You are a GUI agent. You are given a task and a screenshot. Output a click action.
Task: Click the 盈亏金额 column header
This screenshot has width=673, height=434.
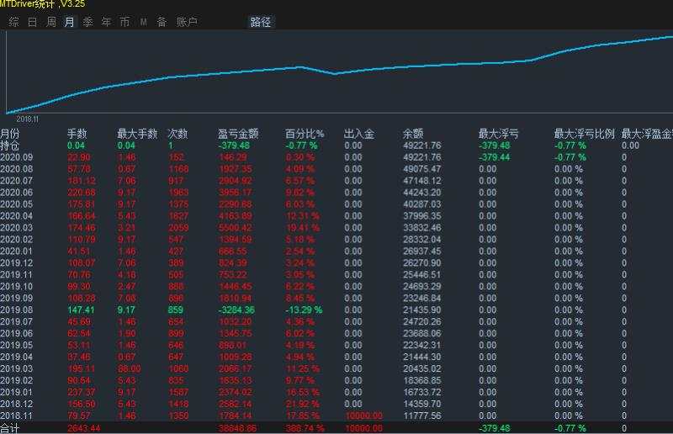(x=238, y=134)
